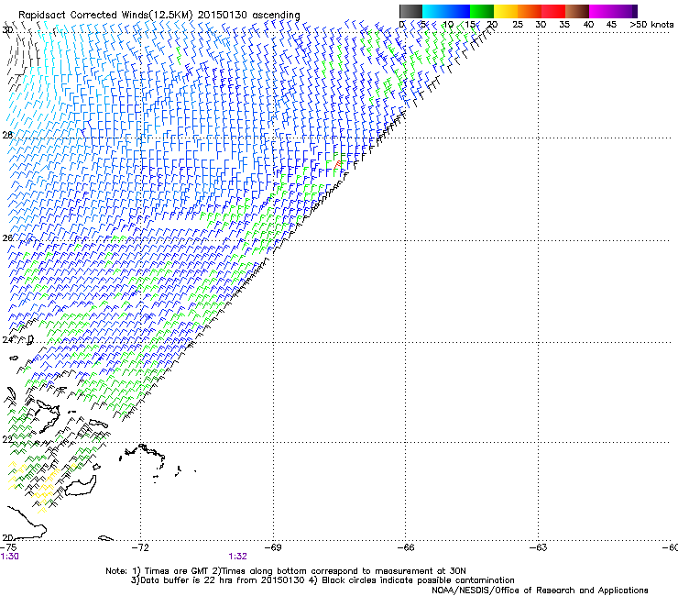This screenshot has width=678, height=596.
Task: Click the '45' legend scale label
Action: [611, 24]
